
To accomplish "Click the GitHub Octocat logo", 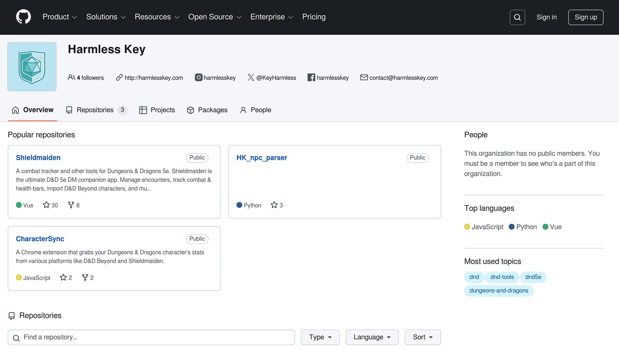I will pyautogui.click(x=23, y=17).
